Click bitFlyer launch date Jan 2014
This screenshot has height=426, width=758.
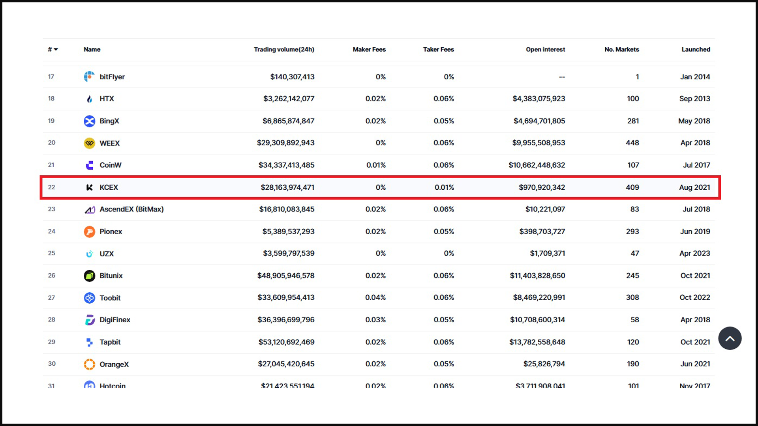695,77
